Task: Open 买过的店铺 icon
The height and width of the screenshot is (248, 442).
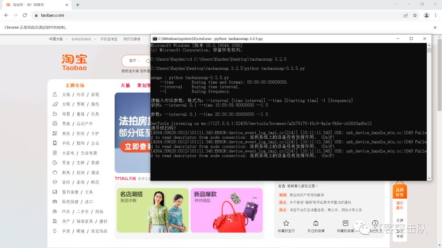Action: pos(316,223)
